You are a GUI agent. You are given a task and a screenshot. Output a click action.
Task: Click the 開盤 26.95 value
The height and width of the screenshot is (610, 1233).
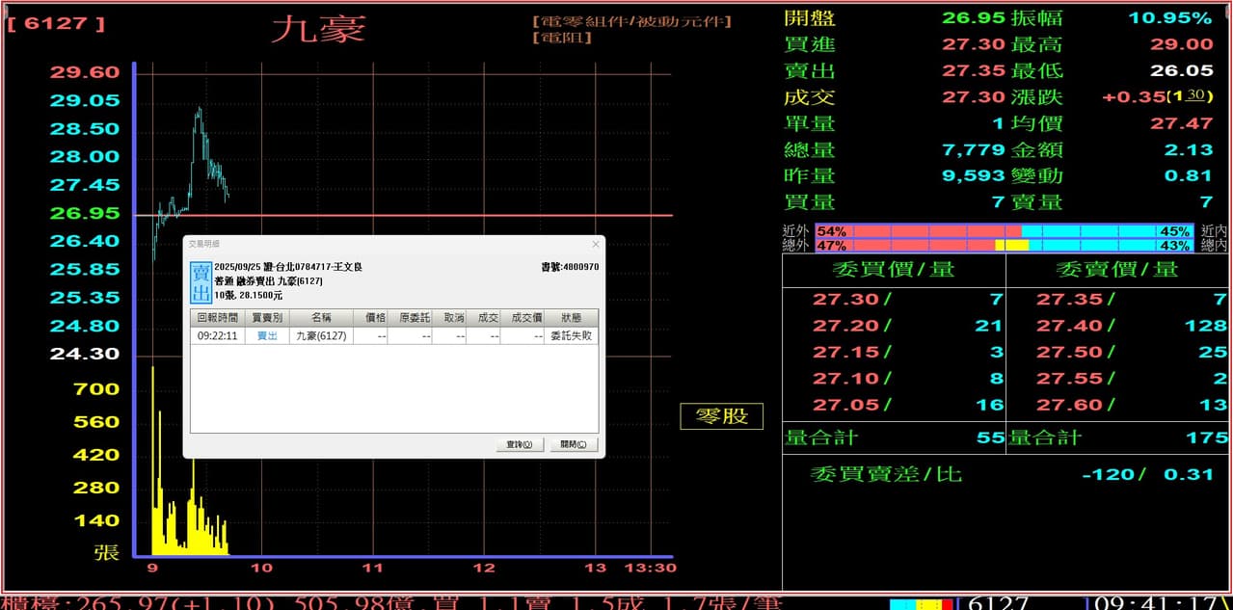pos(974,17)
